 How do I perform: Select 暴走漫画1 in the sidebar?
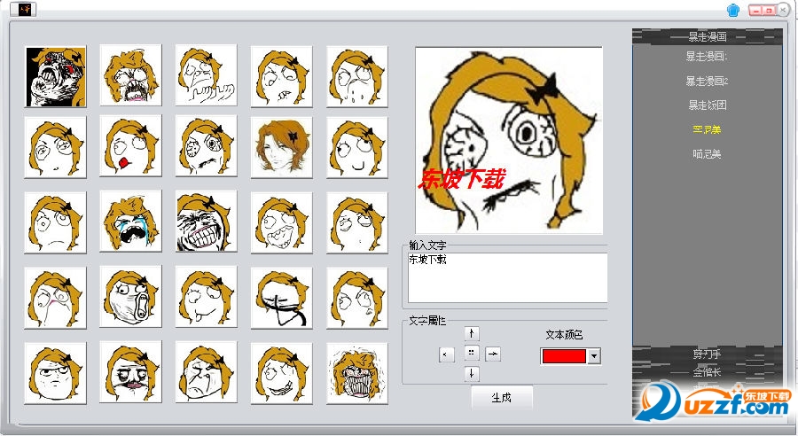pyautogui.click(x=708, y=57)
